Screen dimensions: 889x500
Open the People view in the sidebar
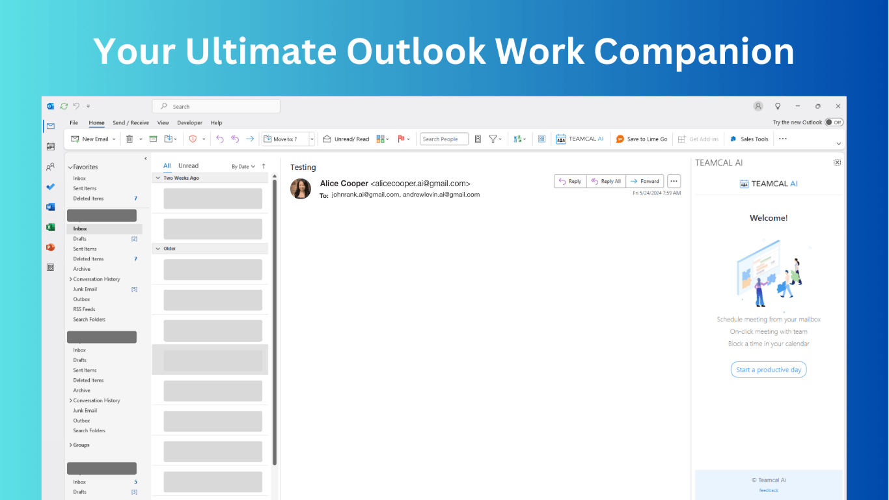click(x=50, y=167)
